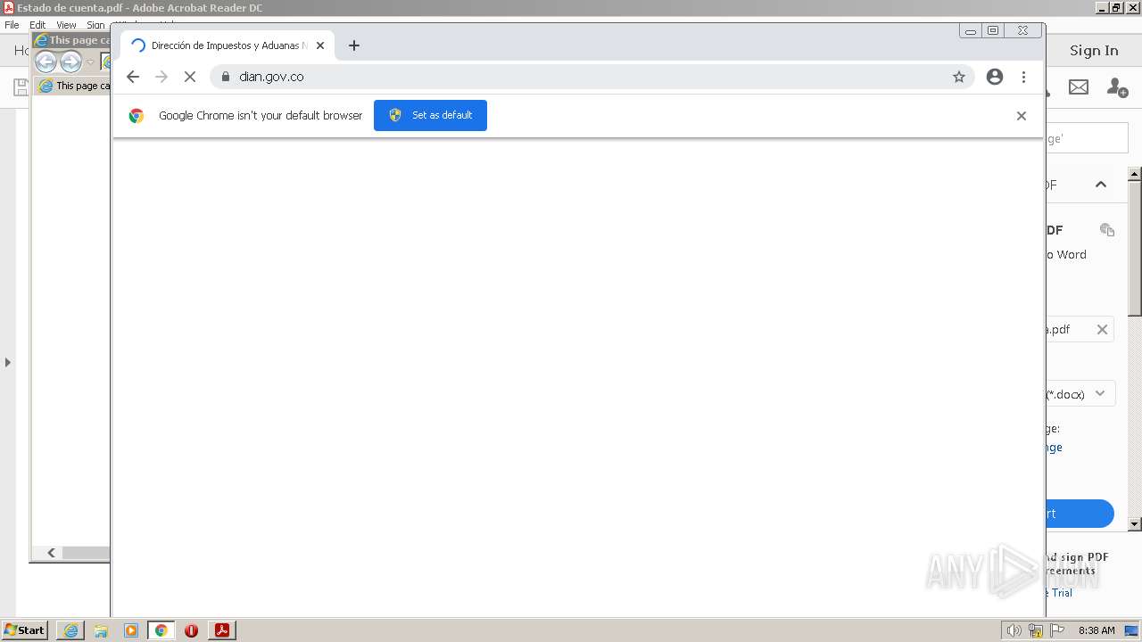The width and height of the screenshot is (1142, 642).
Task: Open the File menu in Acrobat Reader
Action: 12,25
